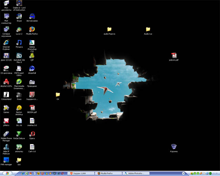
Task: Launch Mozilla Firefox from desktop icon
Action: 32,30
